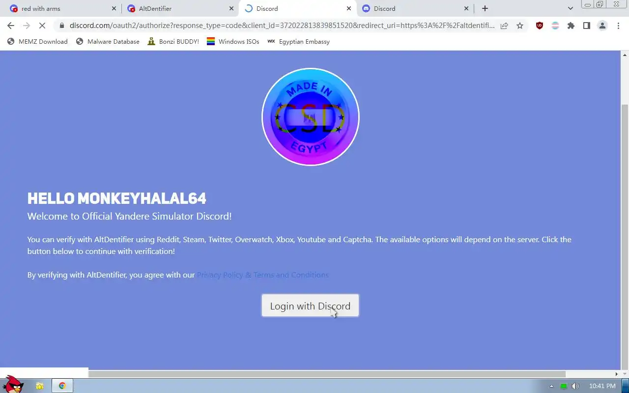Click 'Welcome to Official Yandere Simulator Discord!' text
This screenshot has height=393, width=629.
point(129,216)
